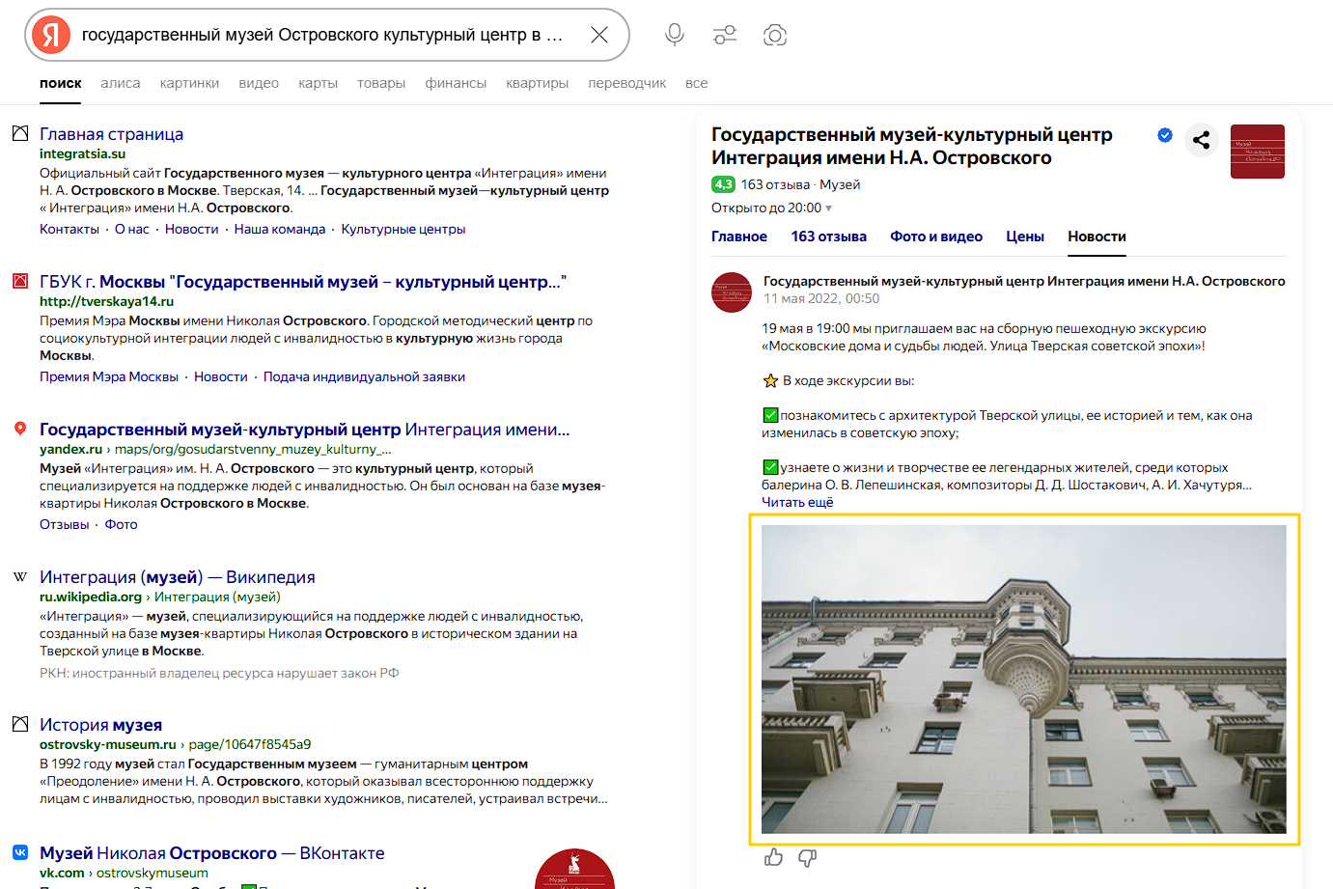Go to '163 отзыва' reviews tab
This screenshot has width=1333, height=889.
(828, 236)
